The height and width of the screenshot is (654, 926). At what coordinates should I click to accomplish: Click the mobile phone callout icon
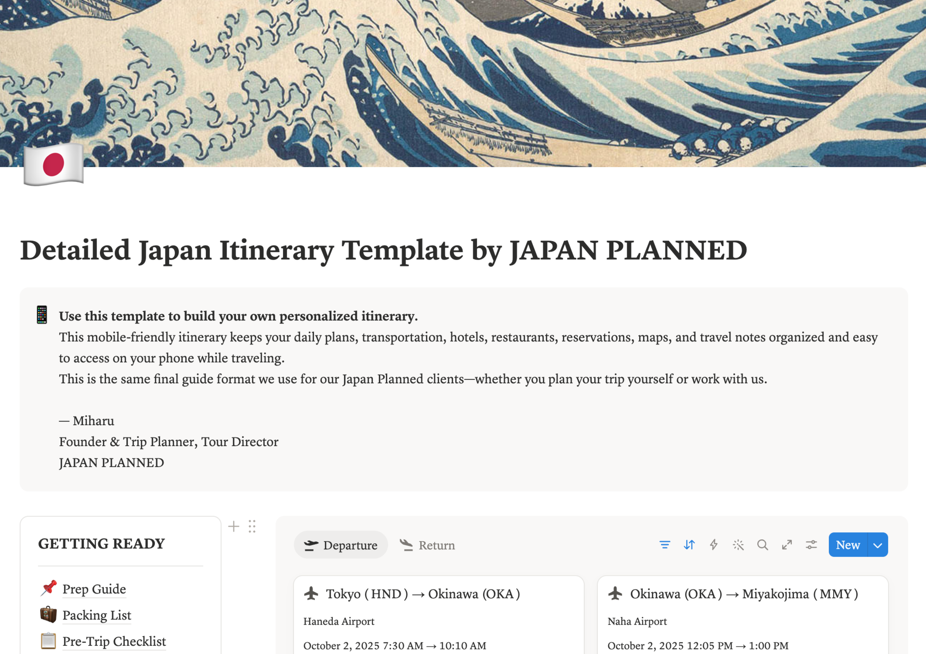click(42, 315)
